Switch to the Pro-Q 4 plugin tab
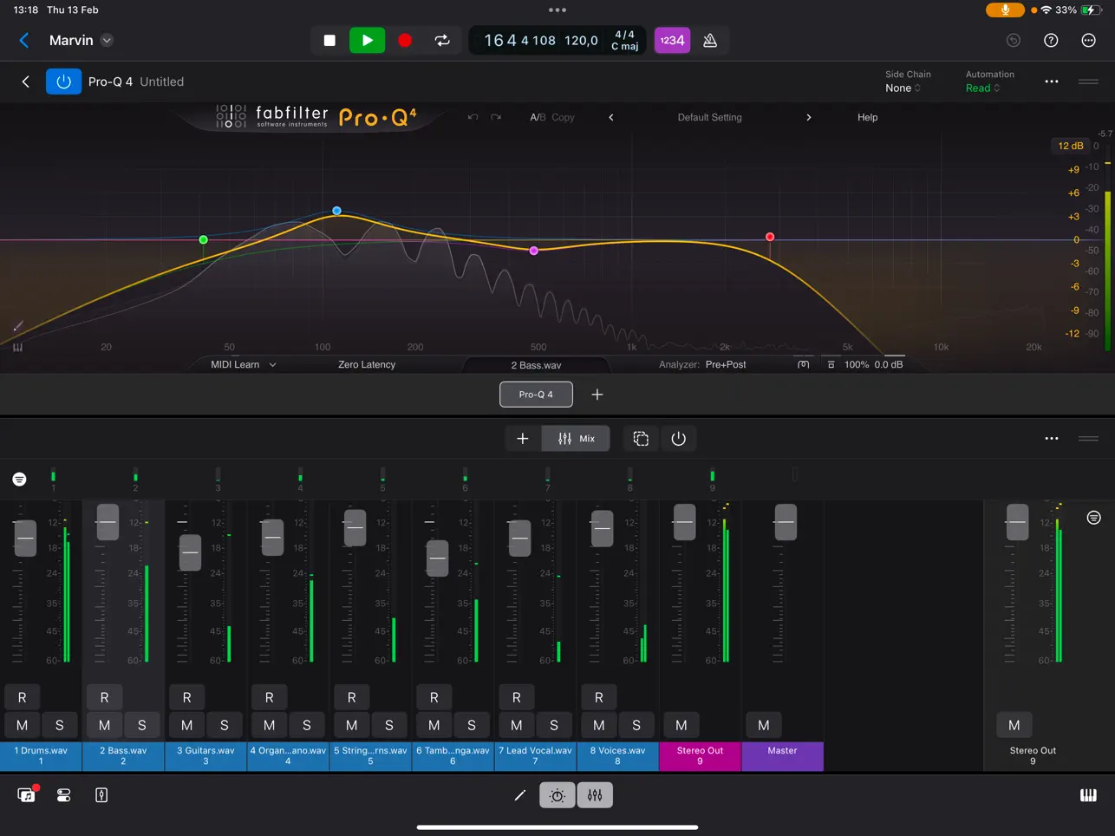 536,394
